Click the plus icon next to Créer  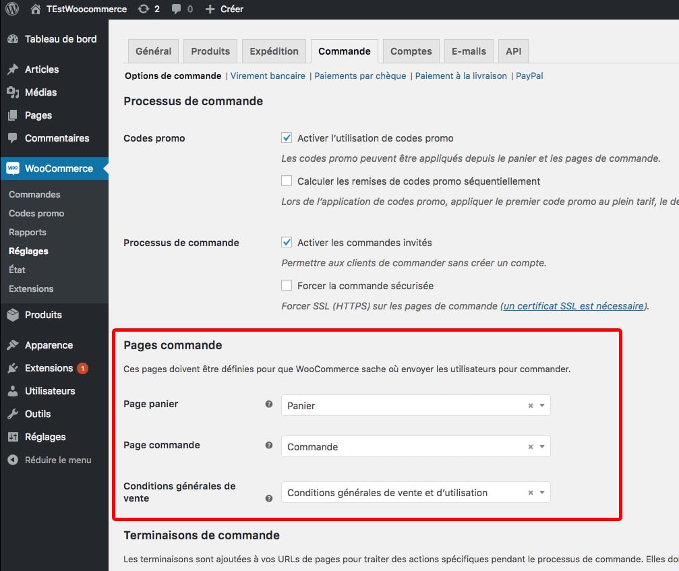[x=210, y=9]
